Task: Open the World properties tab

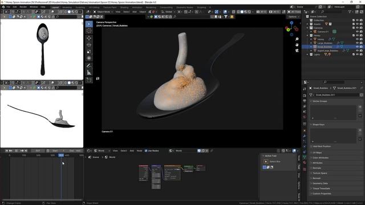Action: 304,117
